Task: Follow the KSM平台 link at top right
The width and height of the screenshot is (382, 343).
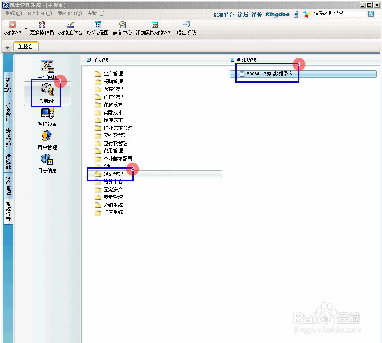Action: 223,15
